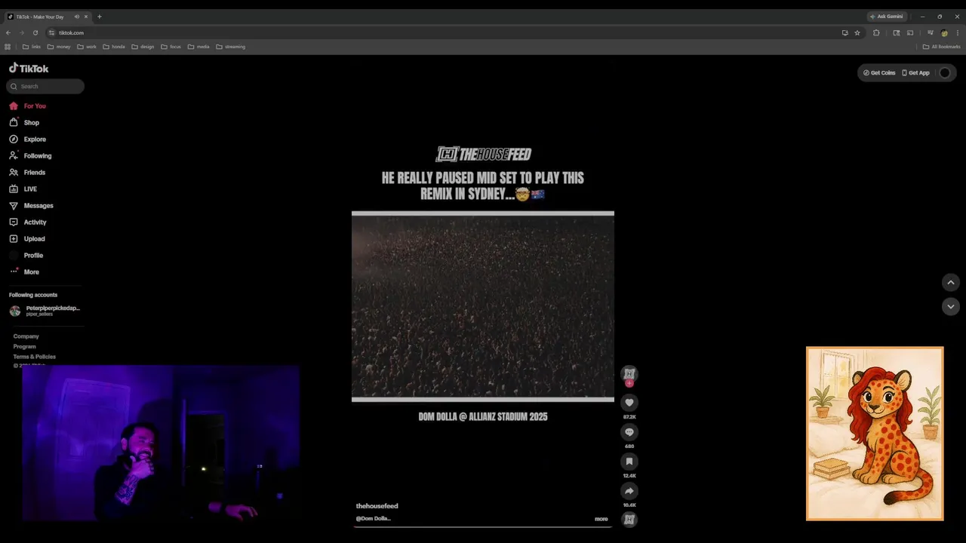This screenshot has width=966, height=543.
Task: Click the @Dom Dolla caption mention
Action: click(x=373, y=519)
